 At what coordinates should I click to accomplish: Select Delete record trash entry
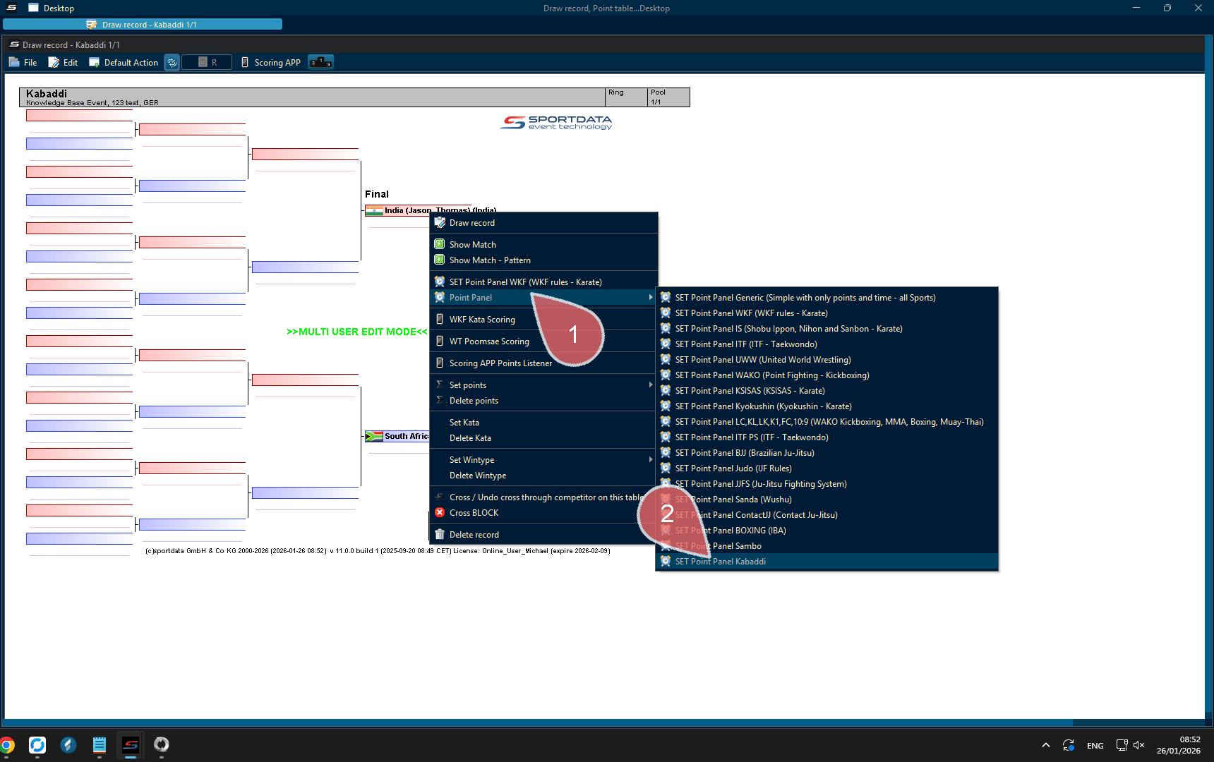tap(474, 535)
